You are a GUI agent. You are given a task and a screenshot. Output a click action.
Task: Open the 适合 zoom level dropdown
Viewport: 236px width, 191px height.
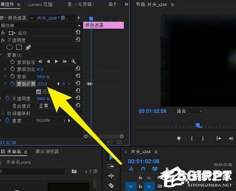tap(189, 111)
